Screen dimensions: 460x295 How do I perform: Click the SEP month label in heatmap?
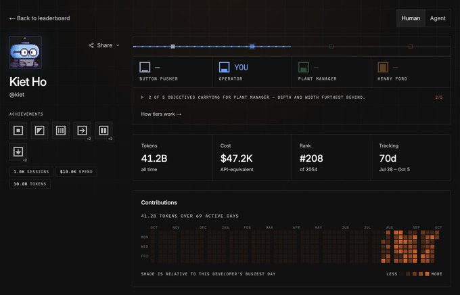[x=416, y=227]
